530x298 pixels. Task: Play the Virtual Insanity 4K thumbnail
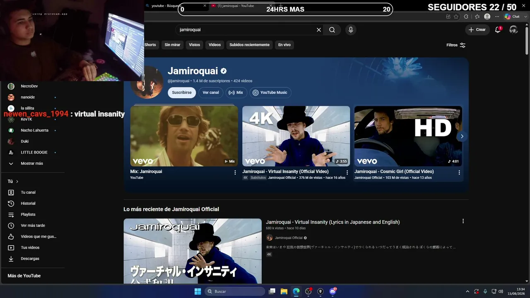point(296,136)
